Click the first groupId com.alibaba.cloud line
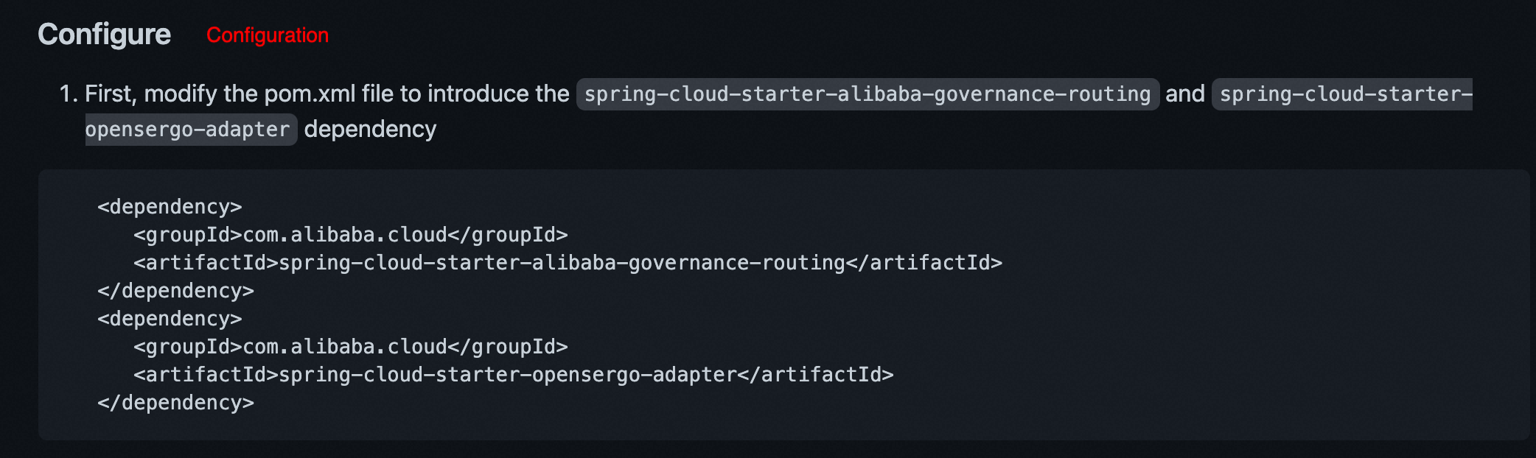The image size is (1536, 458). point(351,235)
